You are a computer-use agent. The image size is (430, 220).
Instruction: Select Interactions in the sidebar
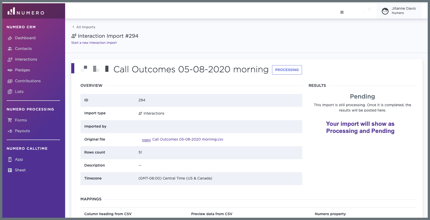click(26, 59)
